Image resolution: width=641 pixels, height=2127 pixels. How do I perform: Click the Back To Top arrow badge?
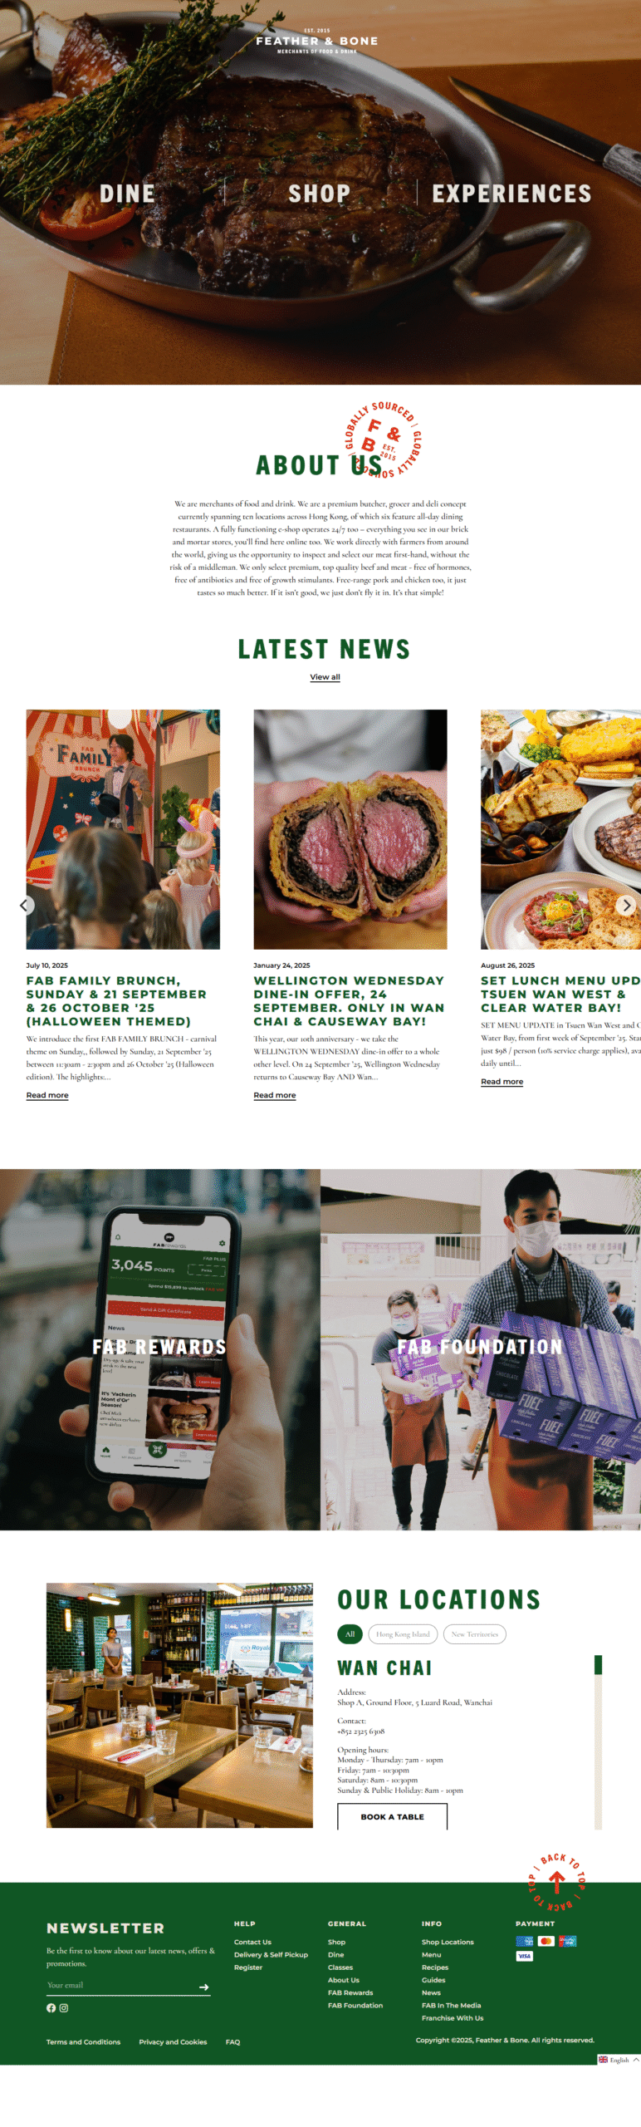557,1882
